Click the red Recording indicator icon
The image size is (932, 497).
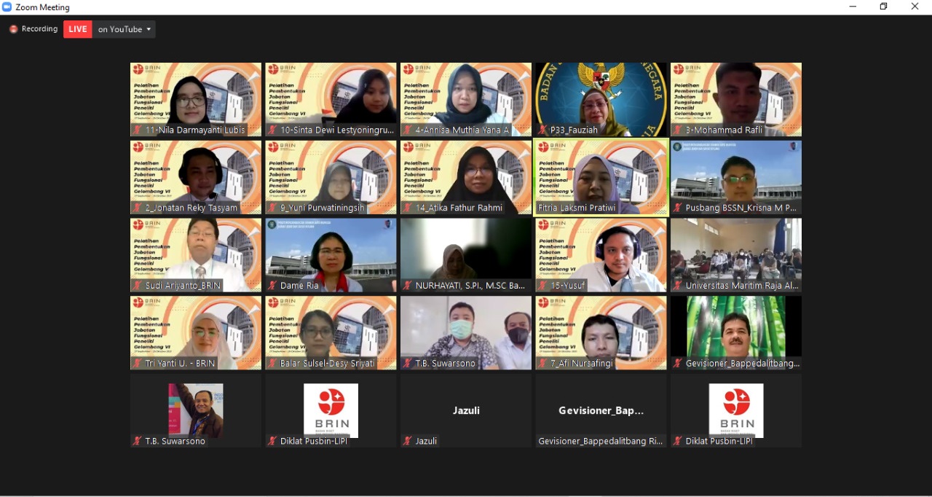[13, 29]
